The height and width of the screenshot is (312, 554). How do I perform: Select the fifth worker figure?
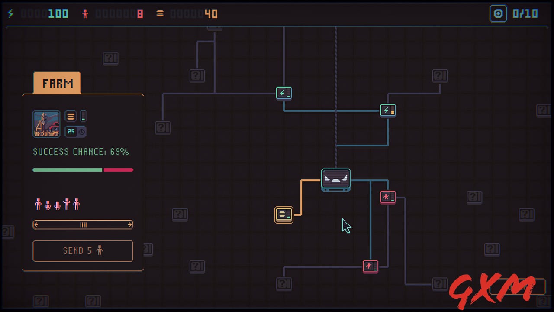[77, 204]
